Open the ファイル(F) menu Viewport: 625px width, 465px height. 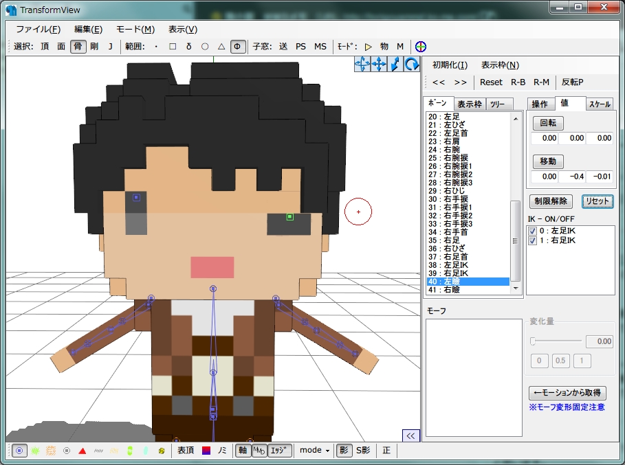[x=38, y=30]
